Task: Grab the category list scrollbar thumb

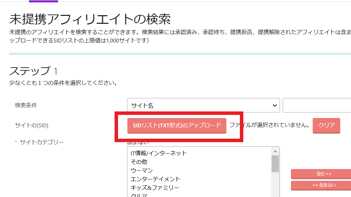Action: tap(275, 164)
